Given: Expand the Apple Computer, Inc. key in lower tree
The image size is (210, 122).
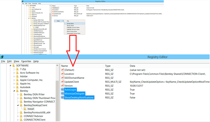Looking at the screenshot, I should pos(14,80).
